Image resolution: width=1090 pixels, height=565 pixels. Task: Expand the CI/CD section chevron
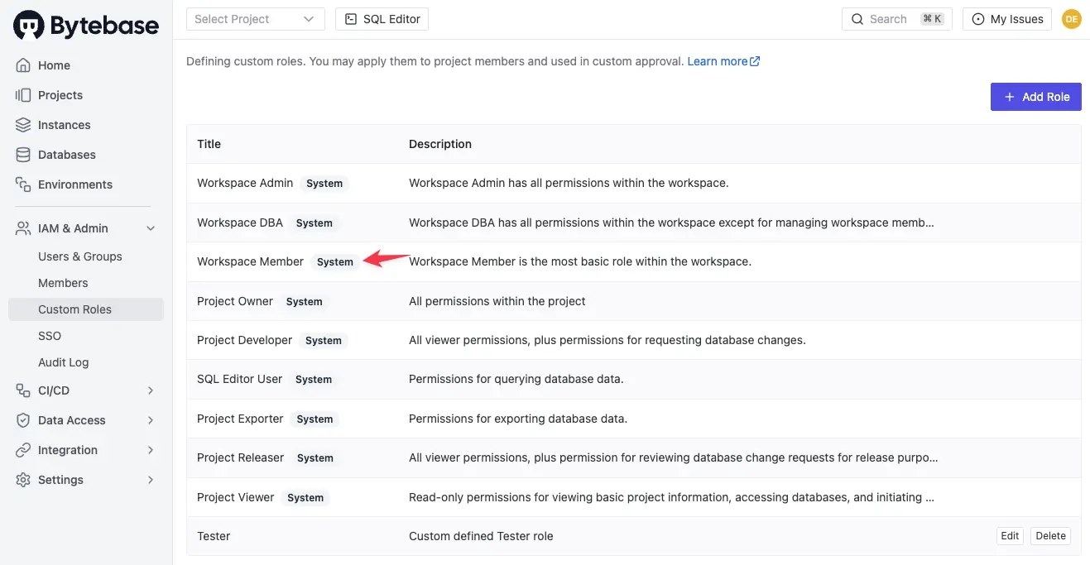pos(151,390)
